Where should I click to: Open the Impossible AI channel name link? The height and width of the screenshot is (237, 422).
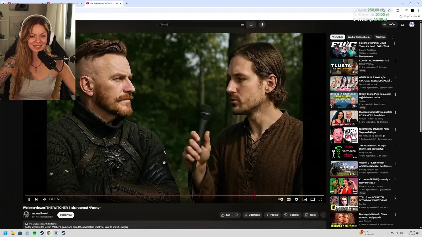[40, 213]
